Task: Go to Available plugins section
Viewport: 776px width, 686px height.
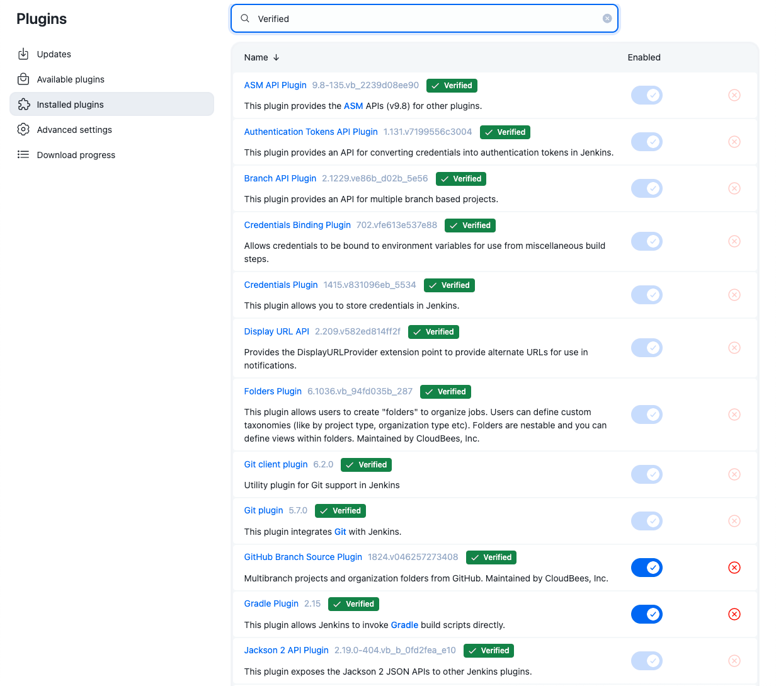Action: point(71,79)
